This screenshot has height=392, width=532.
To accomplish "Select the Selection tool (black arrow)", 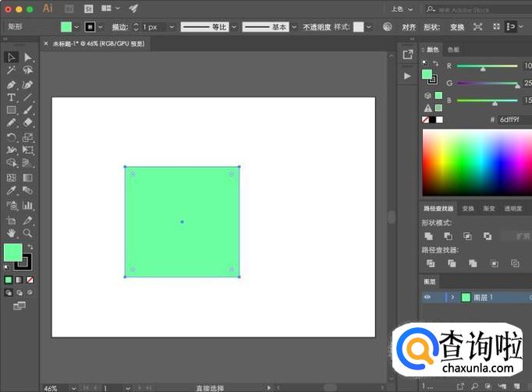I will point(11,58).
